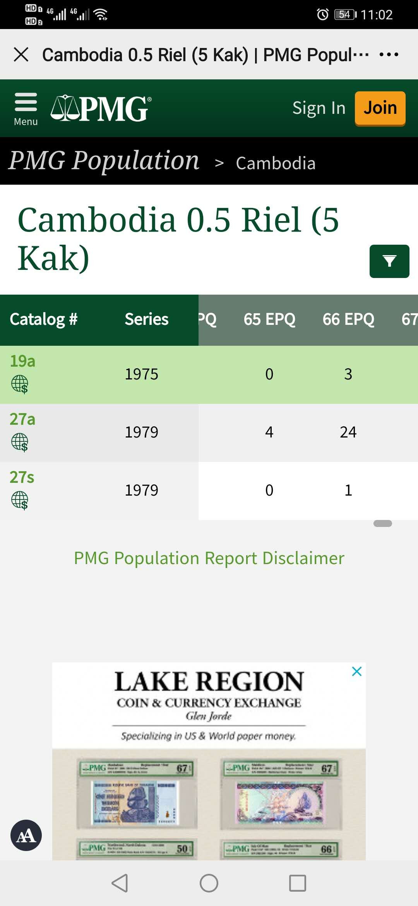Open the price guide globe for 27s

[20, 501]
